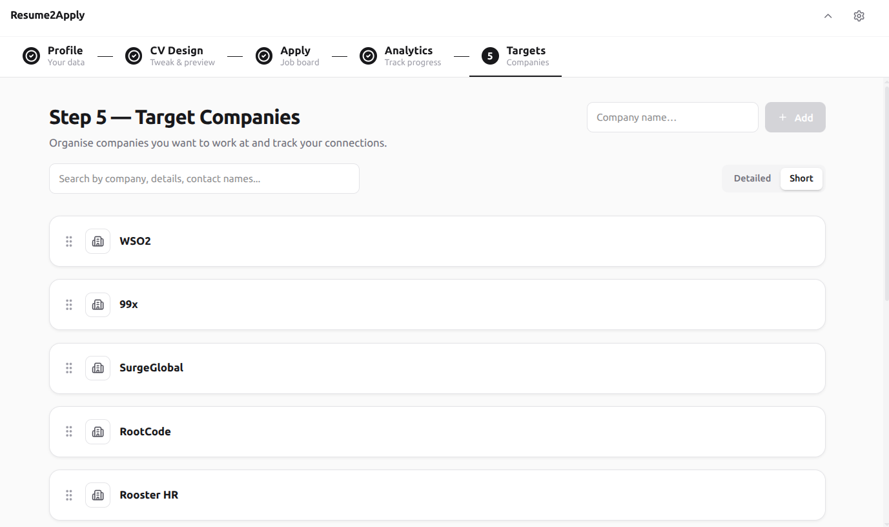889x527 pixels.
Task: Click the drag handle next to 99x
Action: tap(68, 304)
